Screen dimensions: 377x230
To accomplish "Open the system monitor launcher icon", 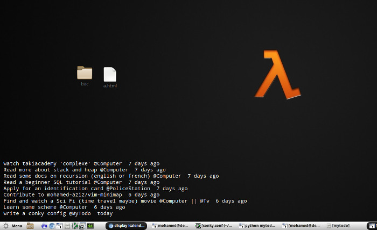I will [90, 226].
